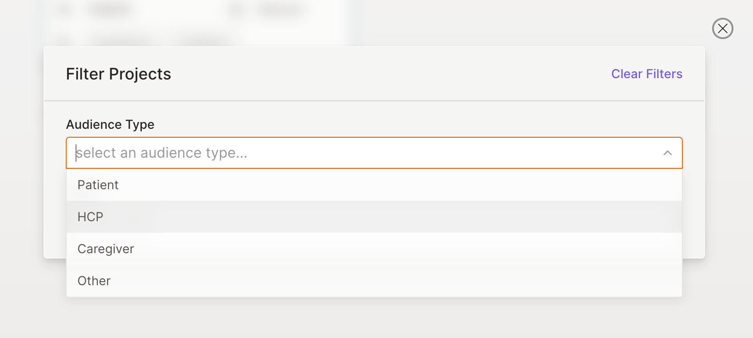
Task: Click the last option labeled Other
Action: click(94, 281)
